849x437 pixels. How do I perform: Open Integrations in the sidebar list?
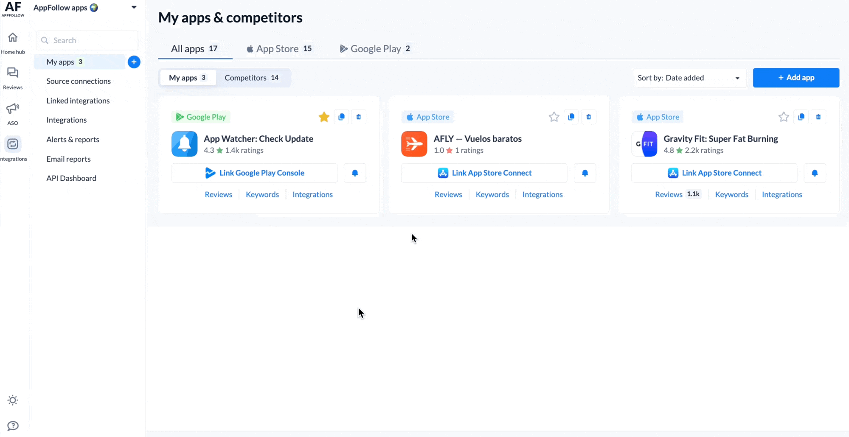click(67, 120)
